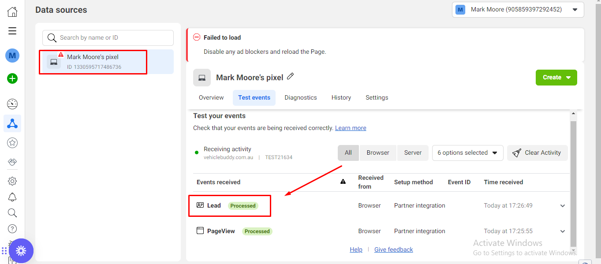Viewport: 601px width, 264px height.
Task: Open the Data sources triangle icon
Action: click(12, 123)
